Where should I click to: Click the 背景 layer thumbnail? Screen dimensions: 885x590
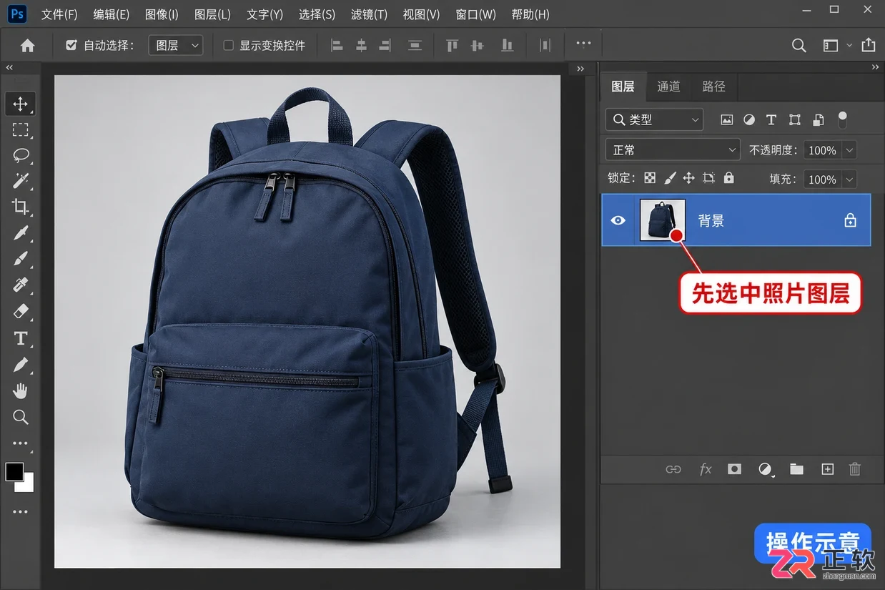[x=663, y=220]
